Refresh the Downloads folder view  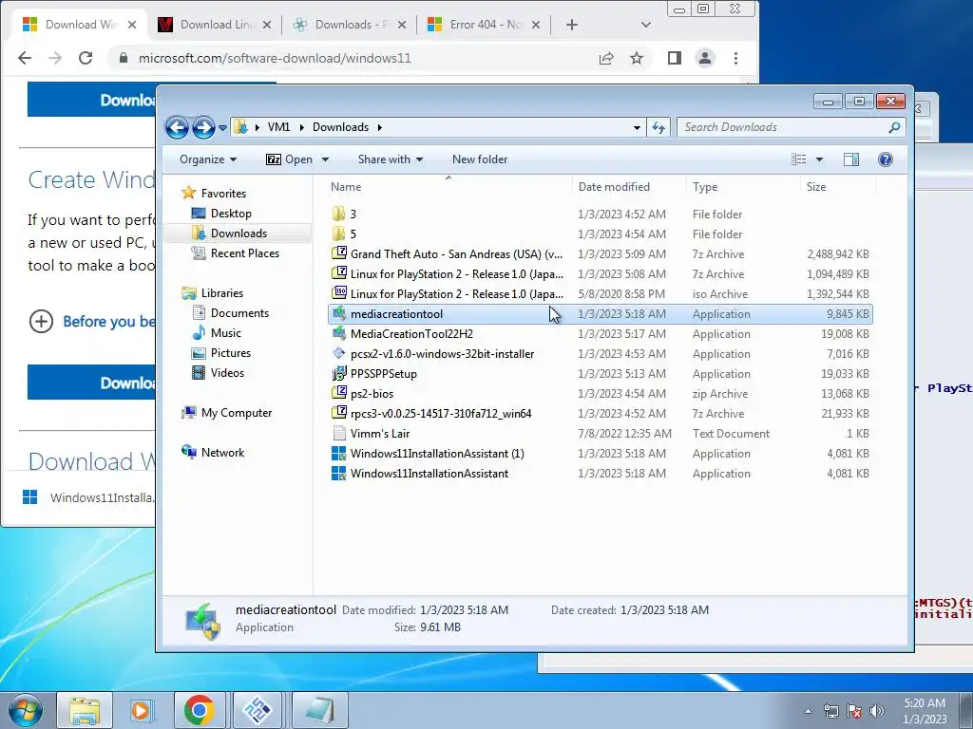click(658, 128)
